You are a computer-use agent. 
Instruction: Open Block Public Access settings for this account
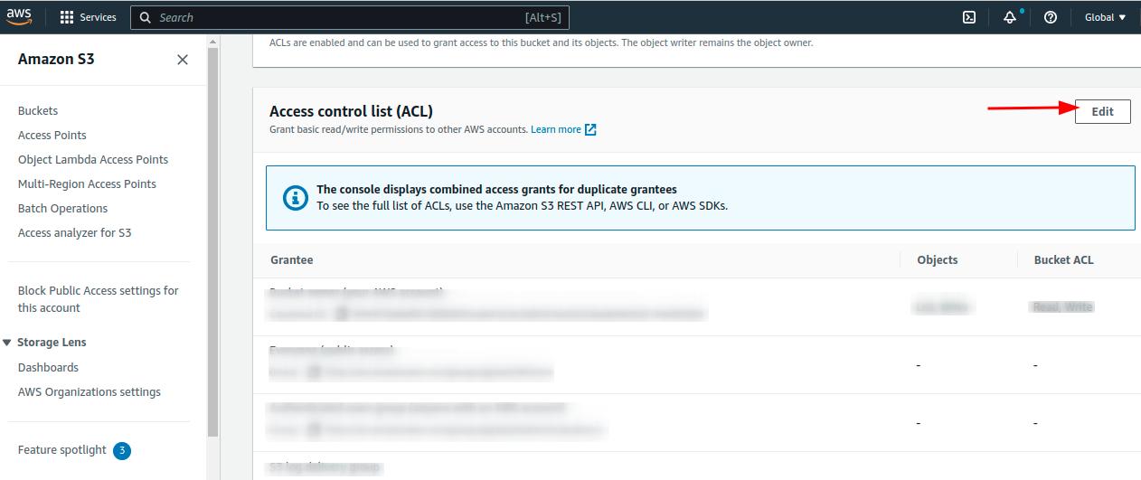pos(99,299)
